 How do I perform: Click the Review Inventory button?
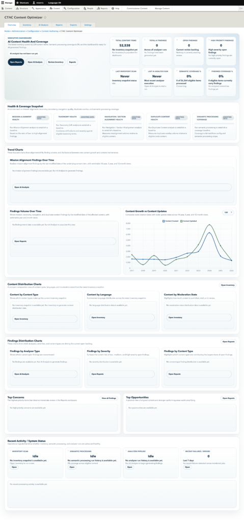coord(56,62)
